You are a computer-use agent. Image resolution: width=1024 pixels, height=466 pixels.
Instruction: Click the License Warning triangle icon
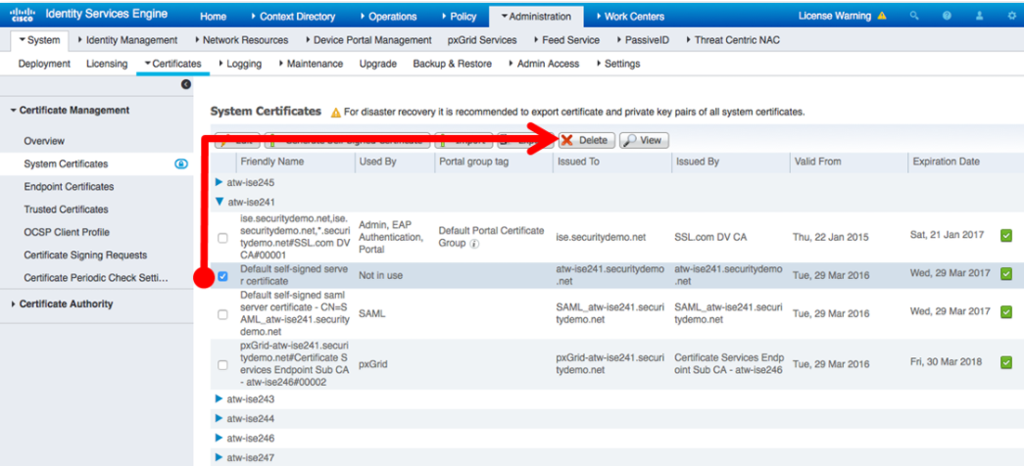point(882,16)
